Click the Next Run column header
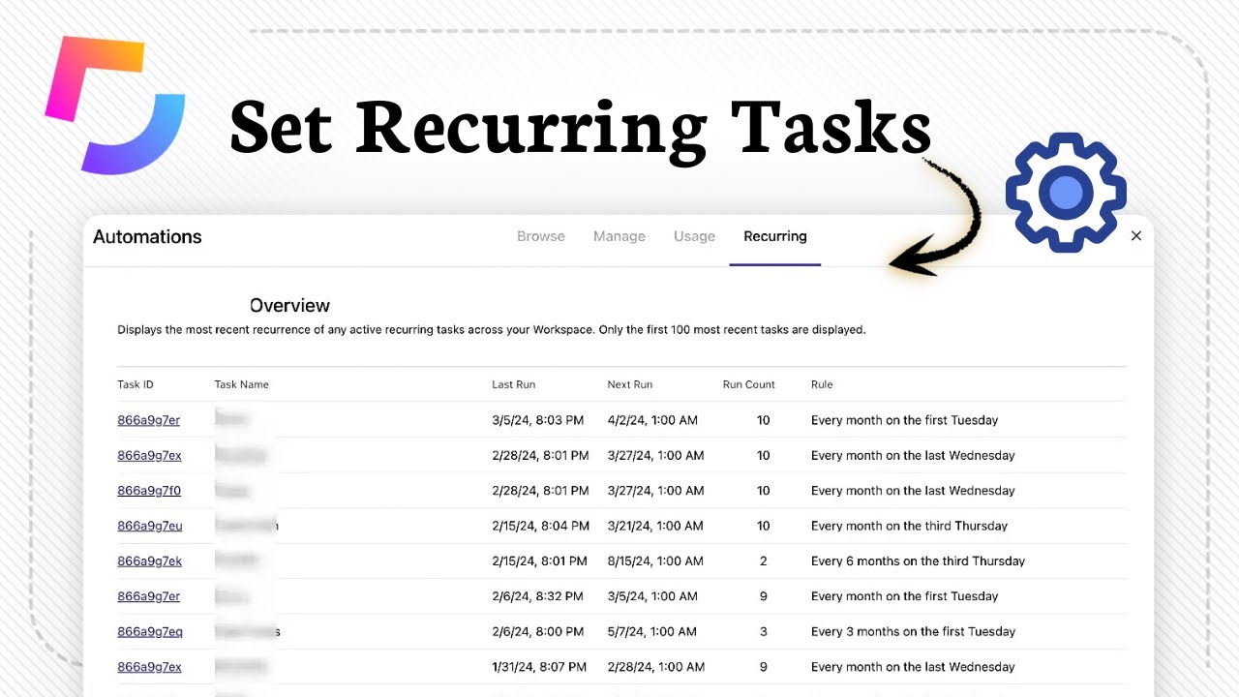 pyautogui.click(x=630, y=384)
